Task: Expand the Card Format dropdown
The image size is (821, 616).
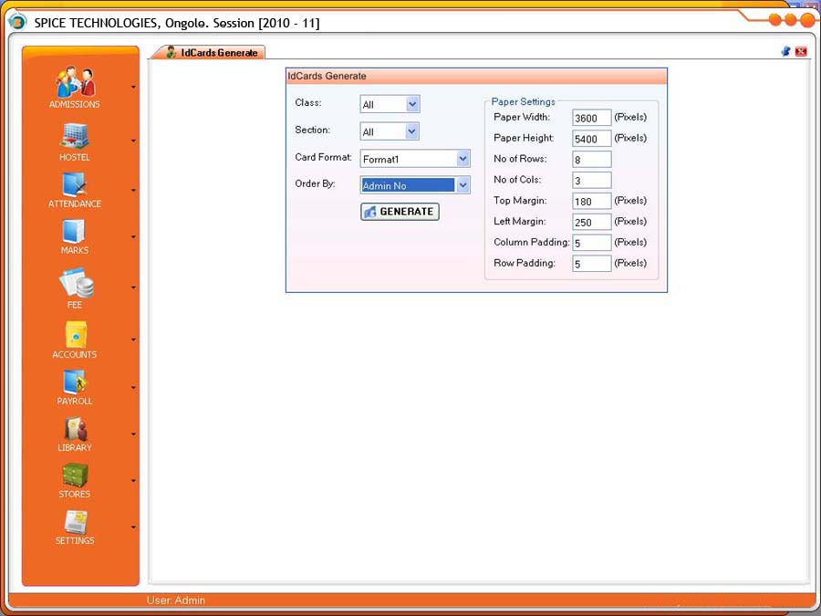Action: coord(462,159)
